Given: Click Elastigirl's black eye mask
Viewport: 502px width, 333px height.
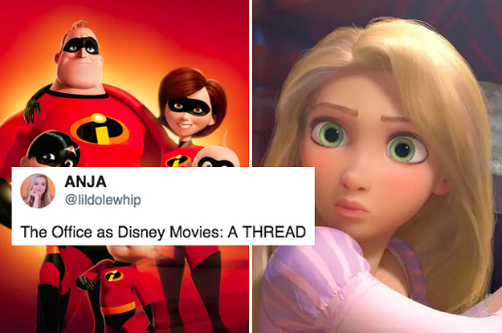Looking at the screenshot, I should point(189,108).
